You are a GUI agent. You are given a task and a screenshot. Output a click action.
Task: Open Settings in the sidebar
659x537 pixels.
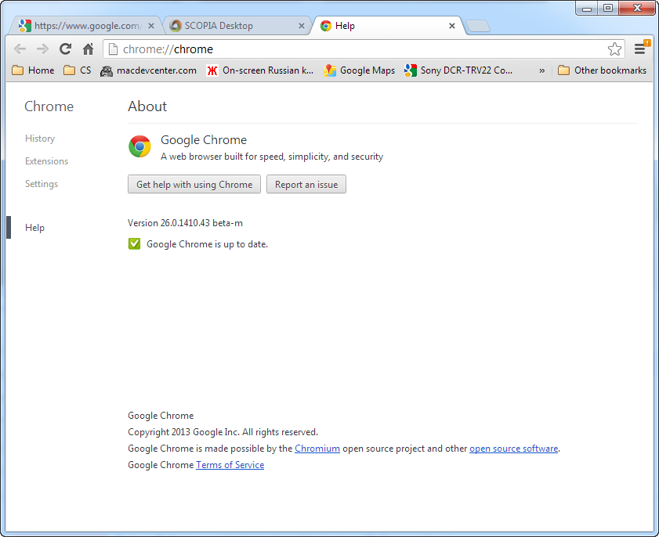pos(42,184)
